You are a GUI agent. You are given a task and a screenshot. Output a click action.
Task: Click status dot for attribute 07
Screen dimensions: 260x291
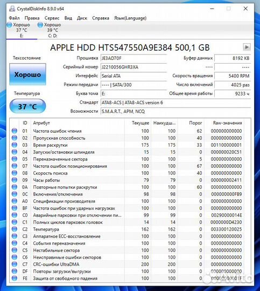(15, 166)
